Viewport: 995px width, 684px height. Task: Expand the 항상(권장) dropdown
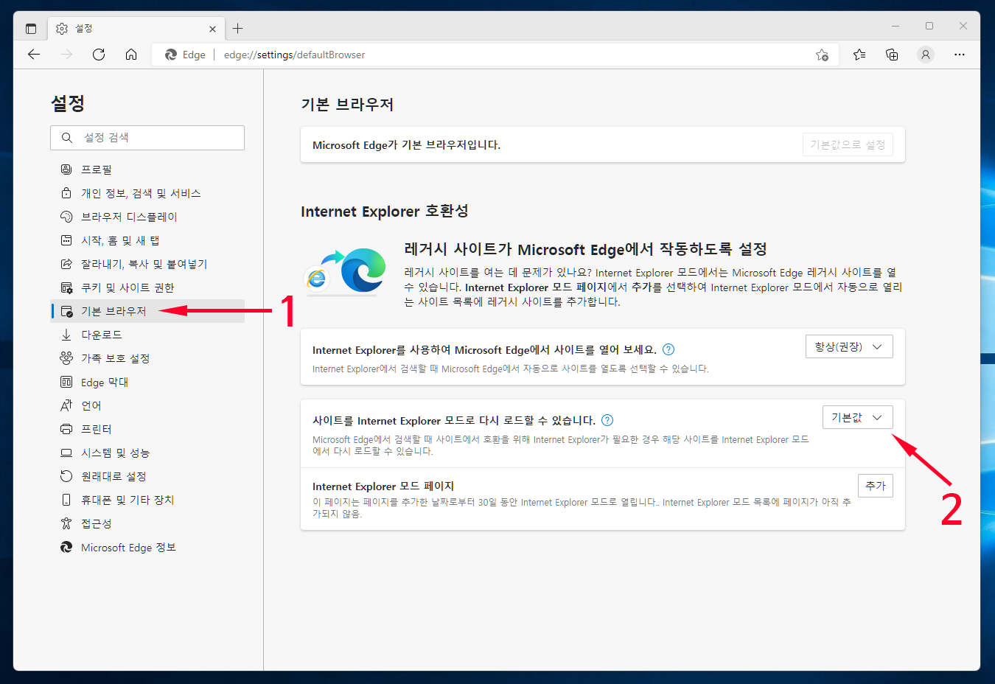(x=849, y=346)
